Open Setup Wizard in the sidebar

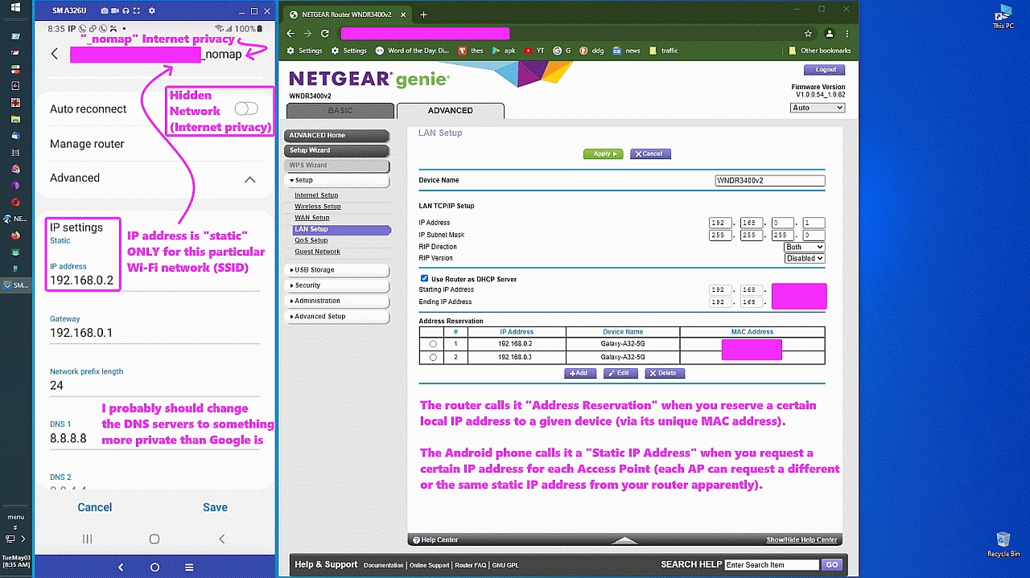(337, 150)
